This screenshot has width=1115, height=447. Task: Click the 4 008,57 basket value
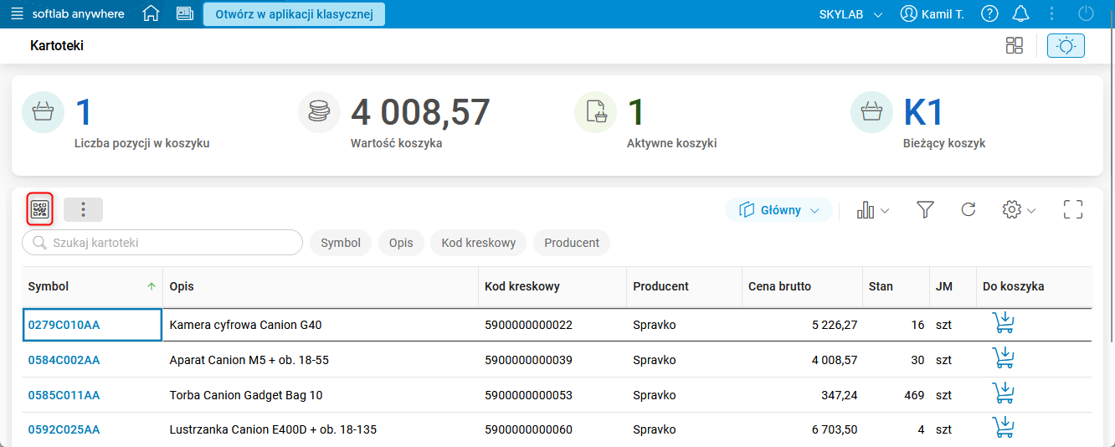tap(420, 112)
